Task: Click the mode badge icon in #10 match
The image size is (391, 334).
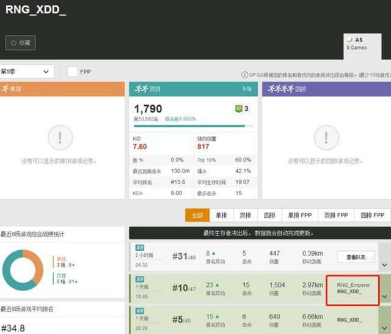Action: [x=140, y=279]
